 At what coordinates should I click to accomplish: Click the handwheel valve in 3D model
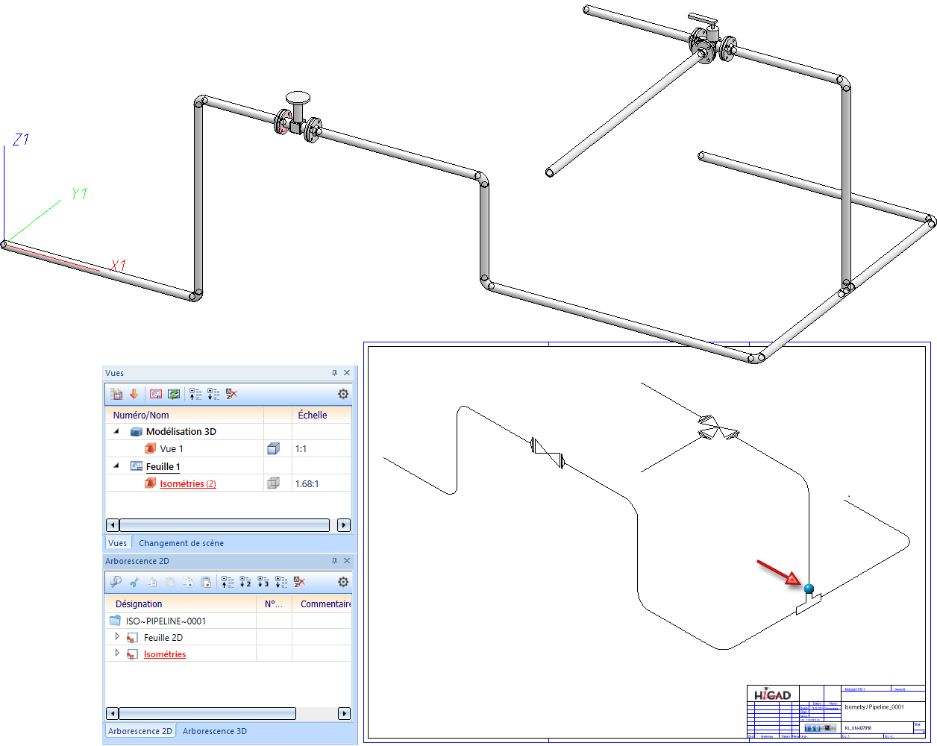298,116
